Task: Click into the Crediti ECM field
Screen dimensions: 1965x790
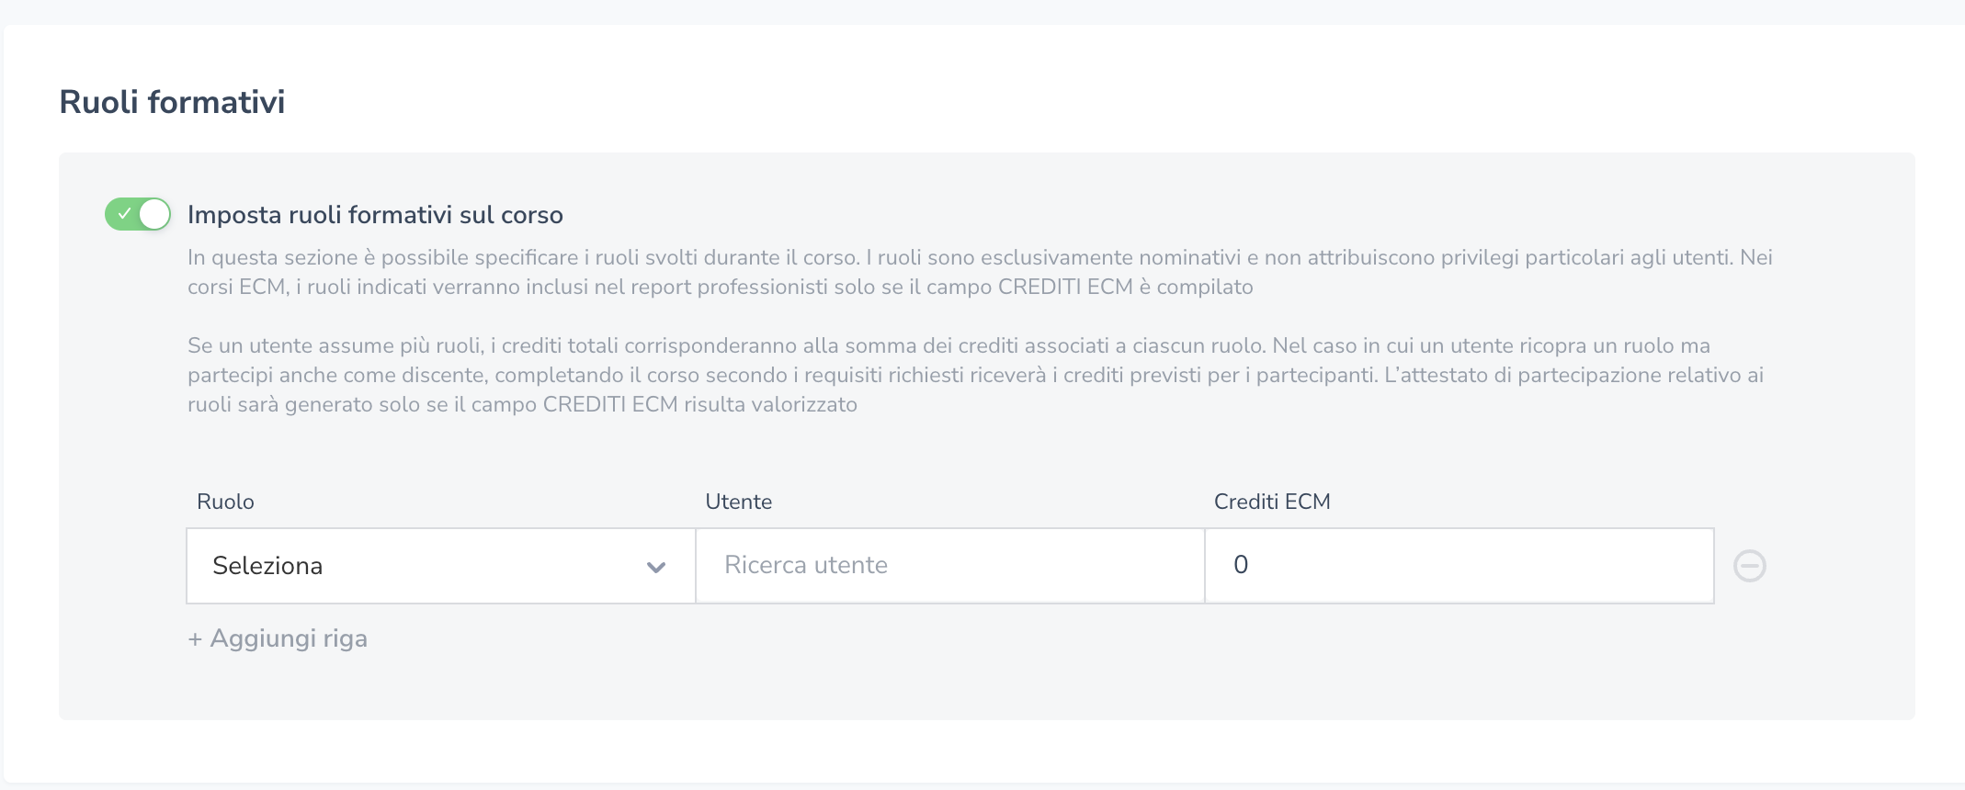Action: coord(1459,566)
